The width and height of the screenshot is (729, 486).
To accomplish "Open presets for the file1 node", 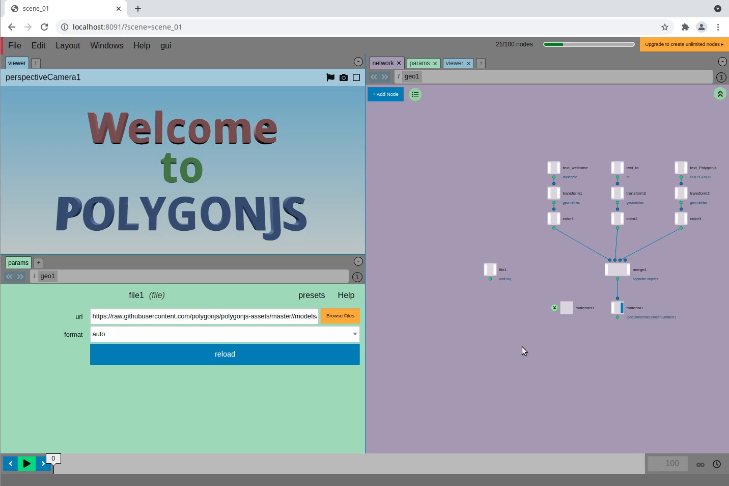I will pos(312,295).
